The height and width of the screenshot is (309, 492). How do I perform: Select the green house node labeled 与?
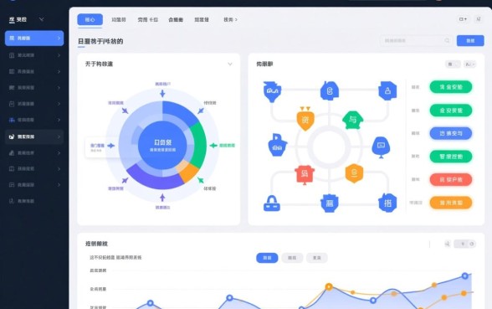pos(353,120)
